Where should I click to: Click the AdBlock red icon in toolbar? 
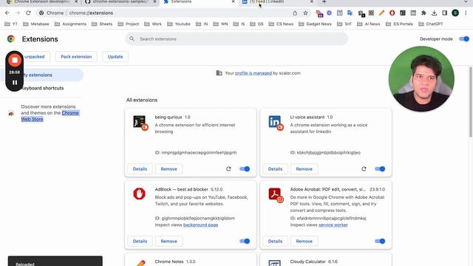click(392, 13)
